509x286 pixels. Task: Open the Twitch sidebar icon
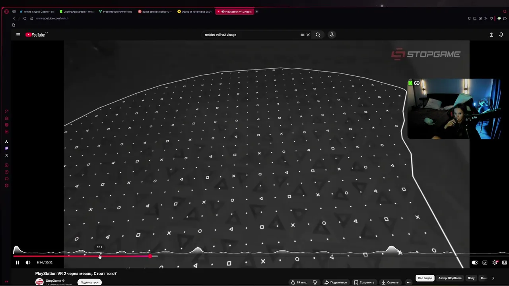click(6, 148)
